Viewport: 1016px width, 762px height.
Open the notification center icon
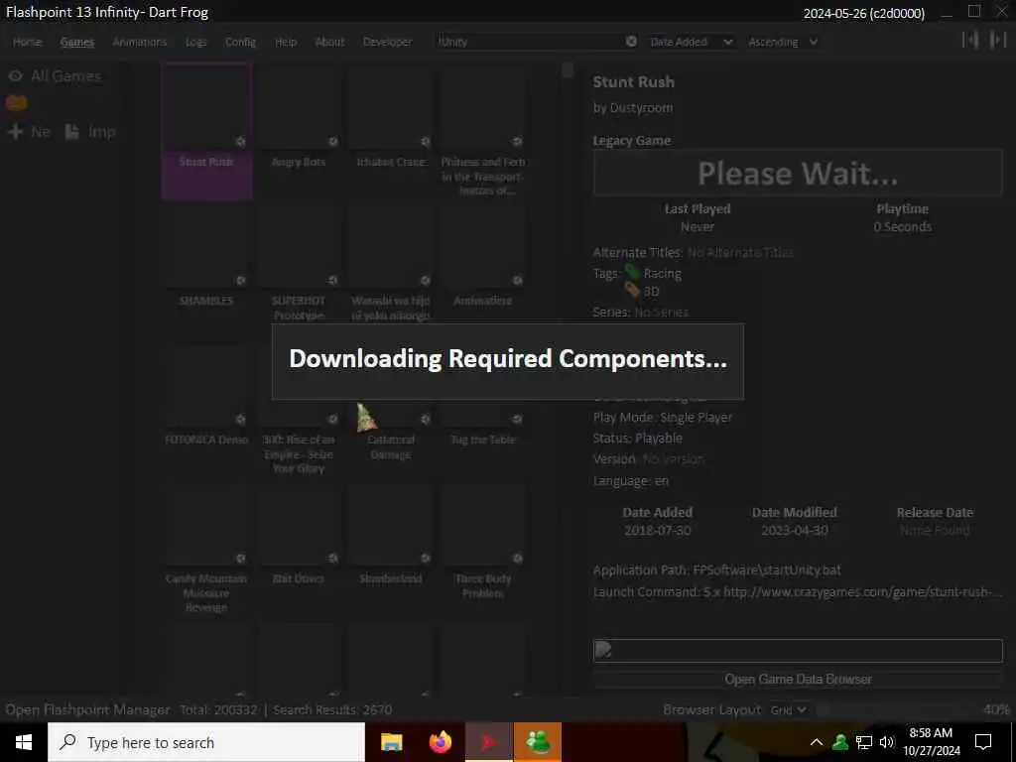983,742
